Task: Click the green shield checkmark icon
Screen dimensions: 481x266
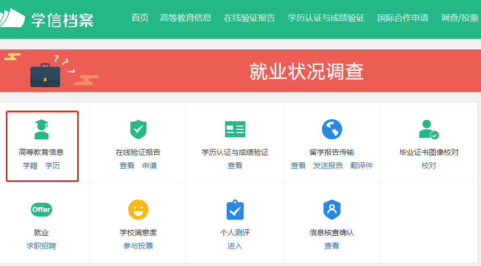Action: coord(138,129)
